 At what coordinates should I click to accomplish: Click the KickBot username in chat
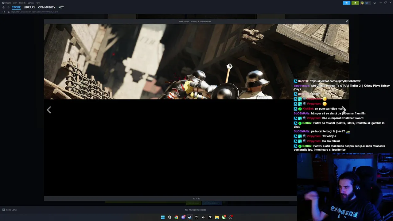coord(308,109)
